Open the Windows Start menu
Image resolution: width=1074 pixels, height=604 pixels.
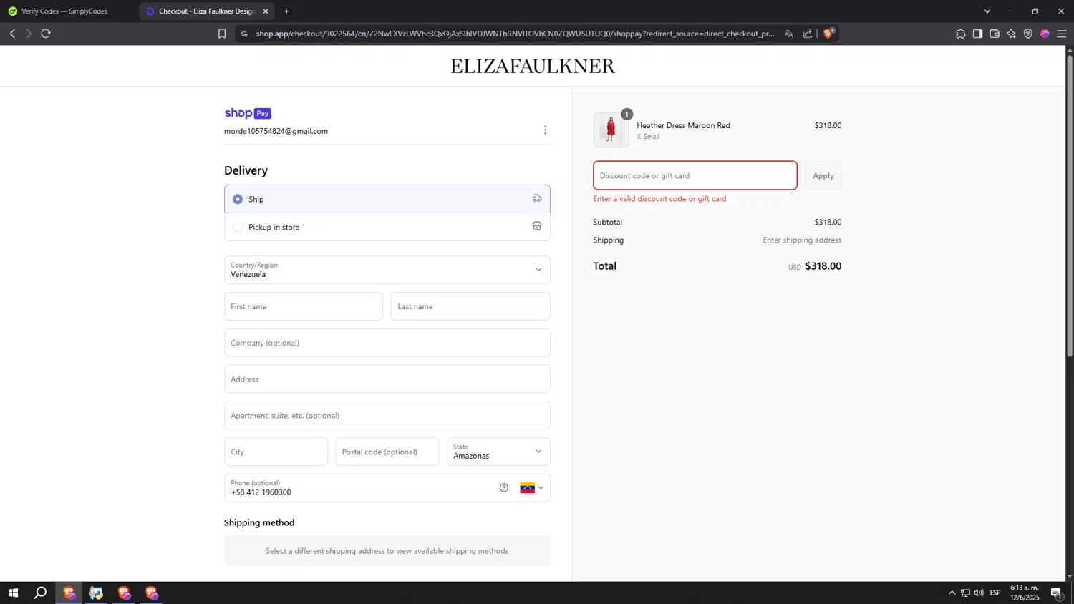pyautogui.click(x=13, y=593)
